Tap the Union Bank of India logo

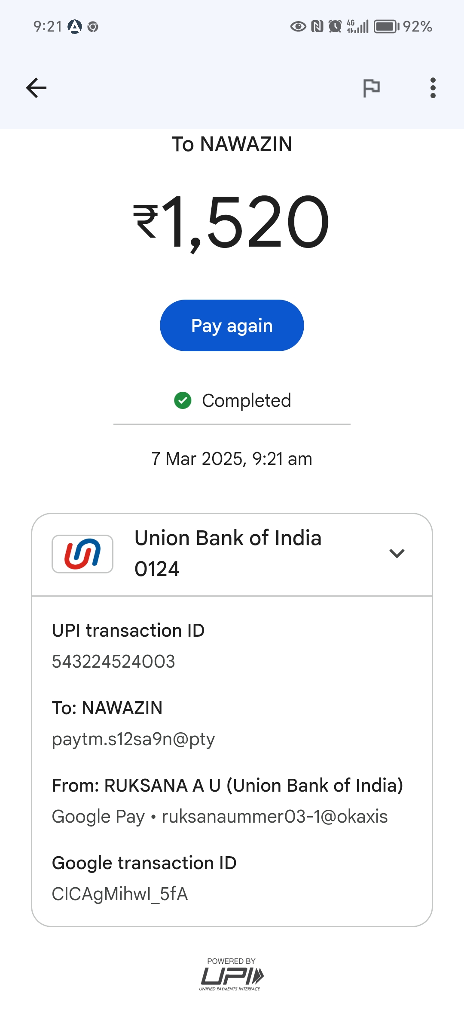pos(82,554)
